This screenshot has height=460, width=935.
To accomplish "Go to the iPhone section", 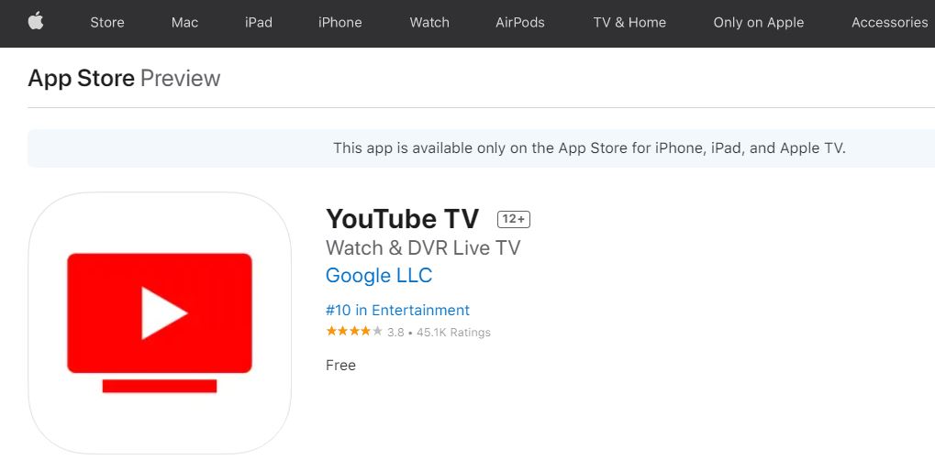I will [x=339, y=23].
